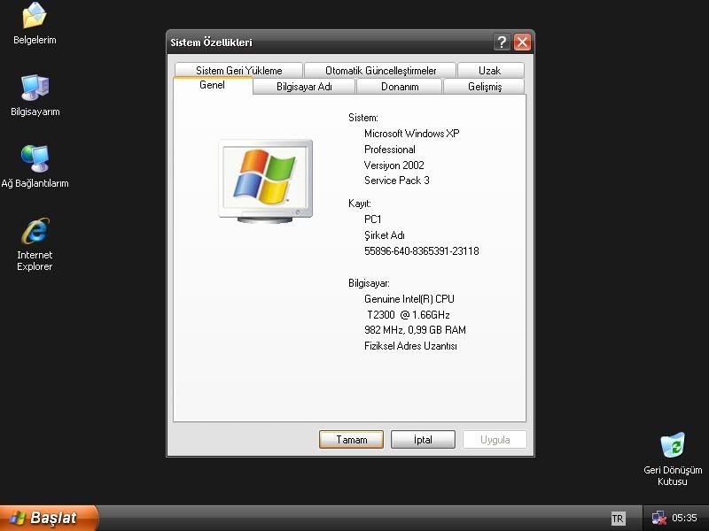The image size is (709, 531).
Task: Click the Bilgisayar: heading label
Action: [369, 283]
